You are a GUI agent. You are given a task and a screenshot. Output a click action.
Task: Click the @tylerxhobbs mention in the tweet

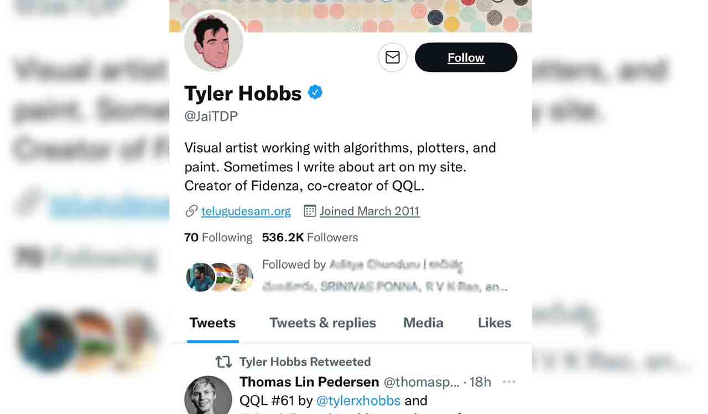pos(359,400)
